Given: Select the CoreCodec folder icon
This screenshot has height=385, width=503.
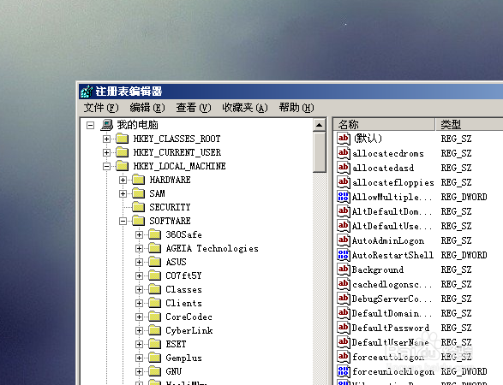Looking at the screenshot, I should [154, 317].
